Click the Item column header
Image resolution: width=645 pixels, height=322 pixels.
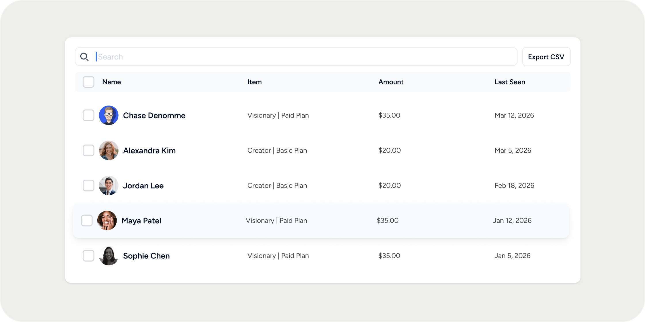pyautogui.click(x=255, y=82)
